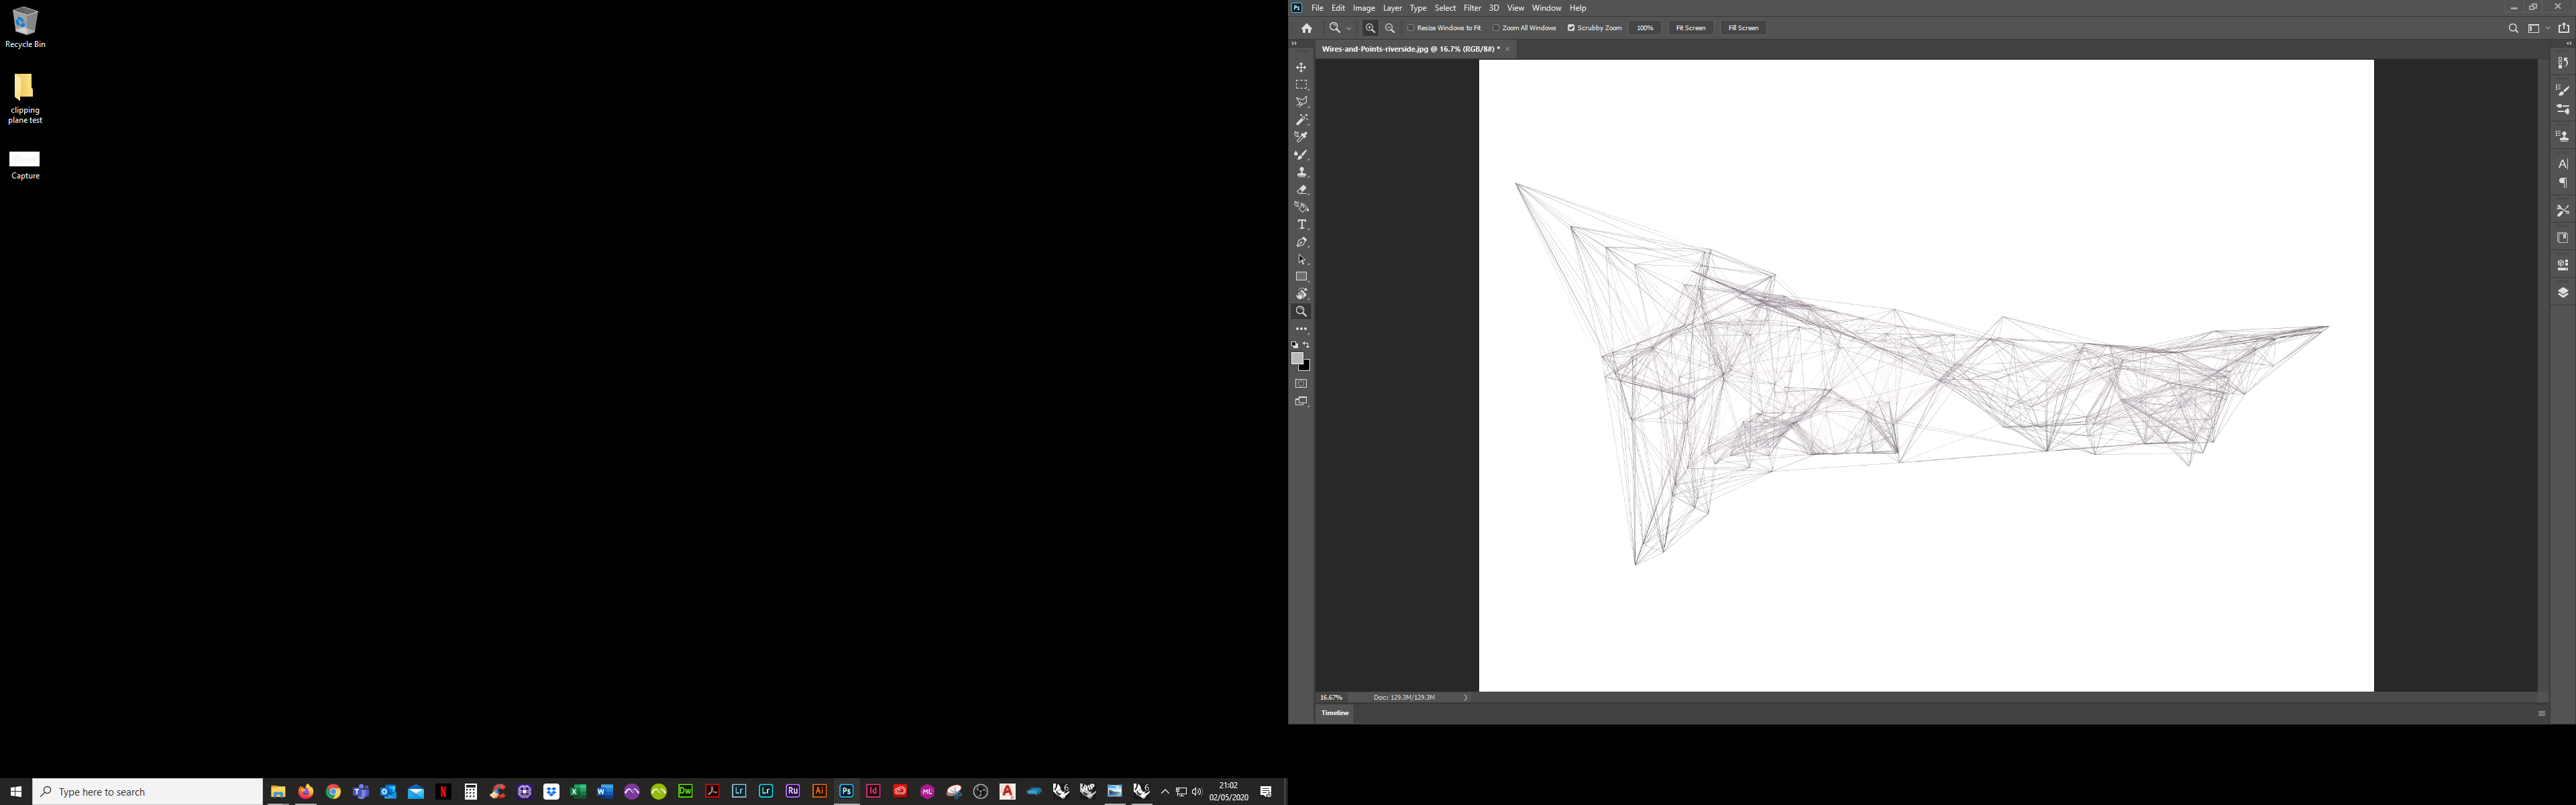Activate the Eraser tool
This screenshot has height=805, width=2576.
click(1301, 189)
